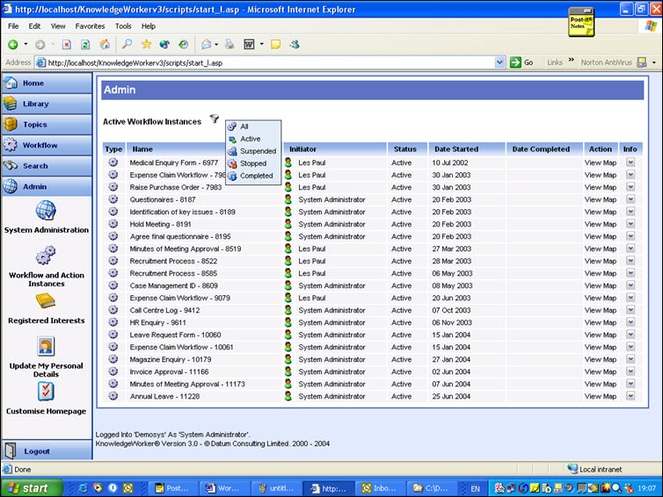
Task: Open Update My Personal Details icon
Action: coord(46,346)
